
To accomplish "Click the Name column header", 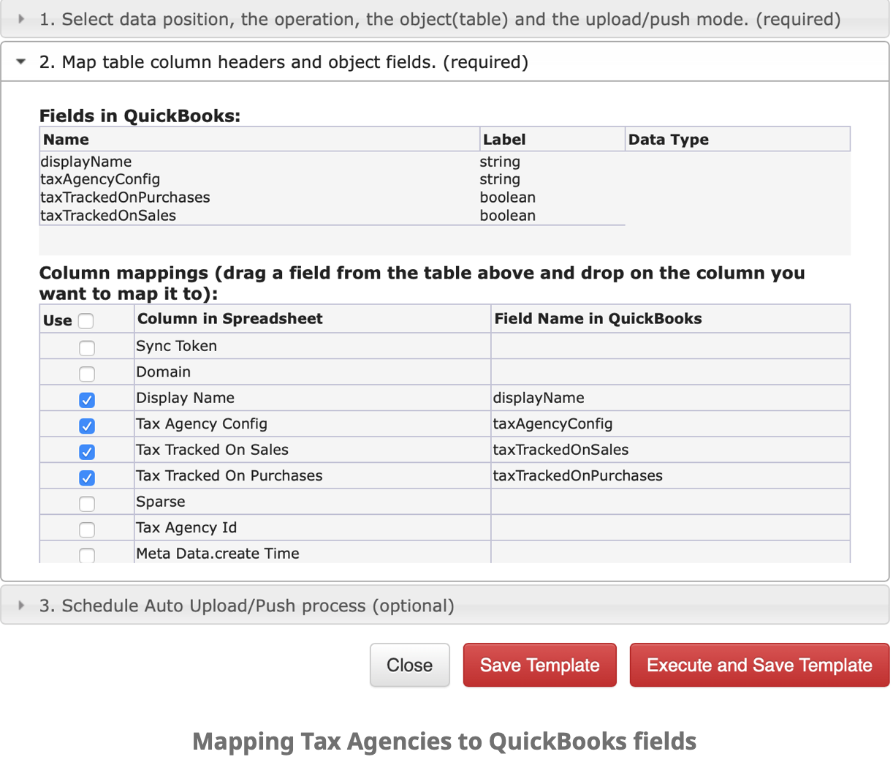I will (259, 139).
